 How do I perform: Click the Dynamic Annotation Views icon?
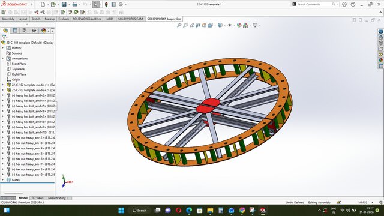(204, 25)
